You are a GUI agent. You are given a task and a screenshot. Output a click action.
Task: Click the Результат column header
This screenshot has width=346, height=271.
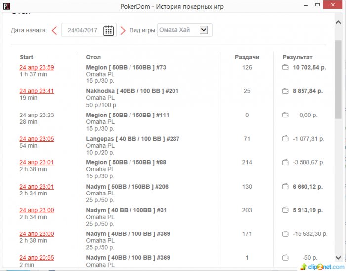298,57
